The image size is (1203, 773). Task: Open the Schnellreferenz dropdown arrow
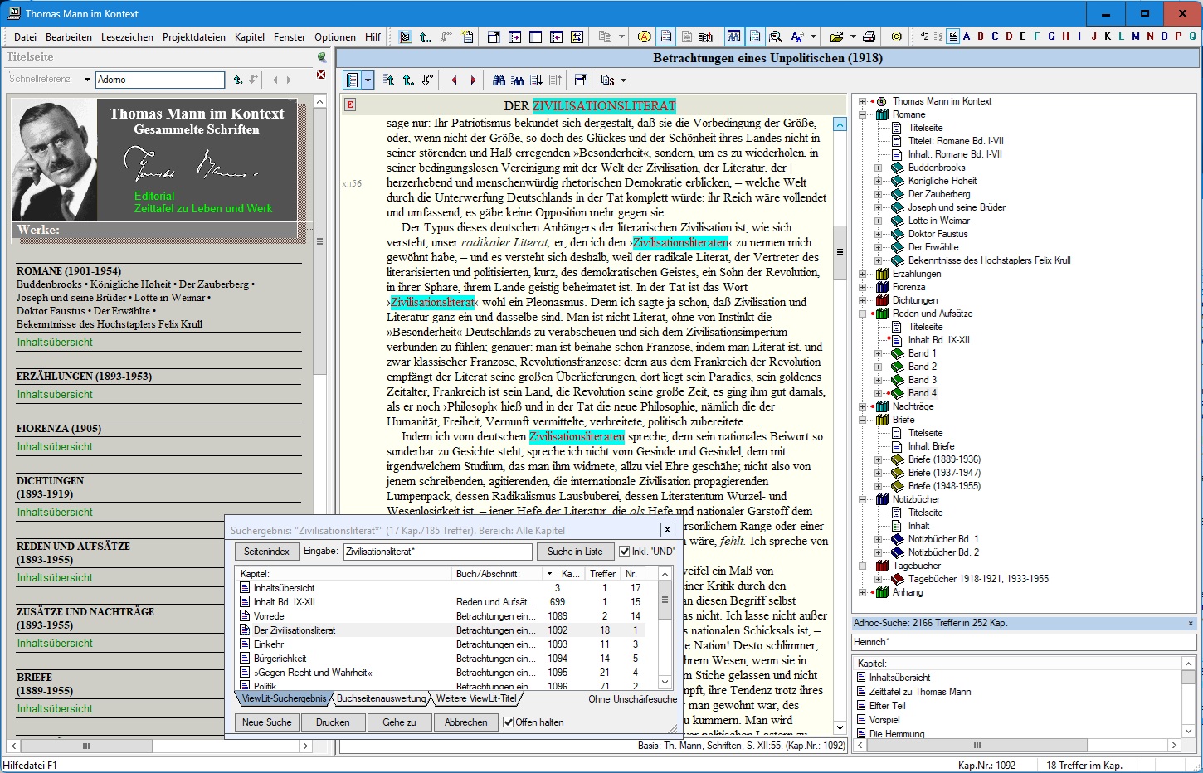(x=87, y=80)
